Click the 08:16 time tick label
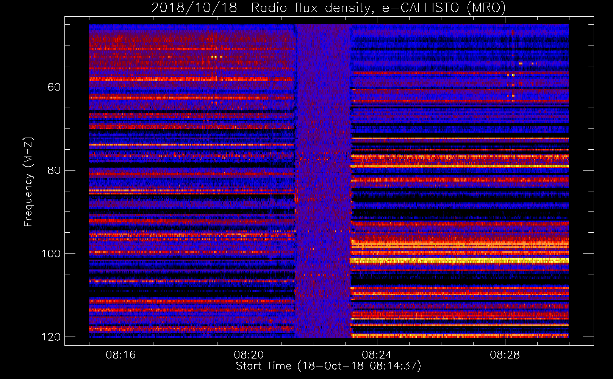The image size is (613, 379). [x=121, y=355]
